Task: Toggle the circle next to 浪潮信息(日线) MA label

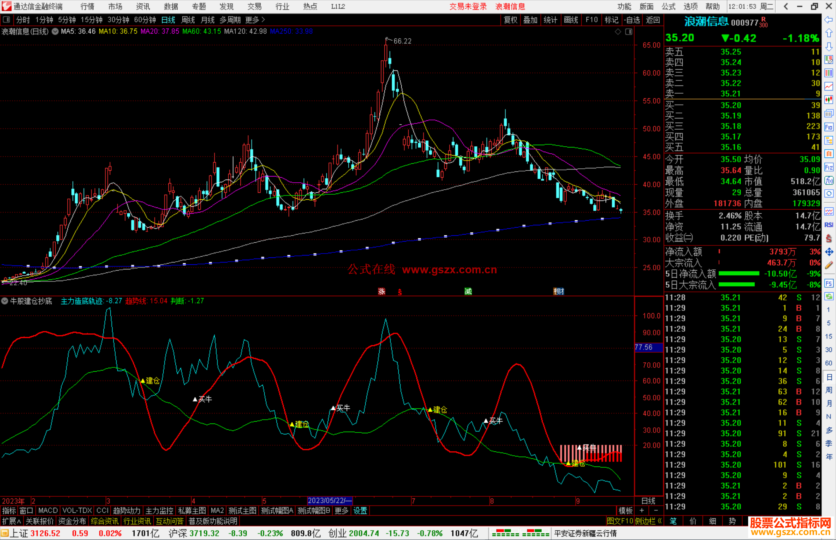Action: tap(55, 31)
